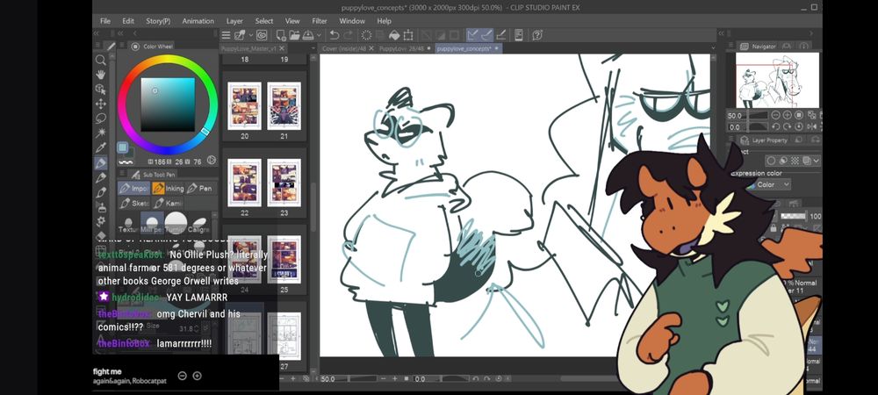Toggle snap to special ruler icon
Image resolution: width=878 pixels, height=395 pixels.
pyautogui.click(x=486, y=35)
